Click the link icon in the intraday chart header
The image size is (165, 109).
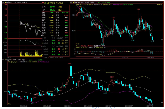3,2
